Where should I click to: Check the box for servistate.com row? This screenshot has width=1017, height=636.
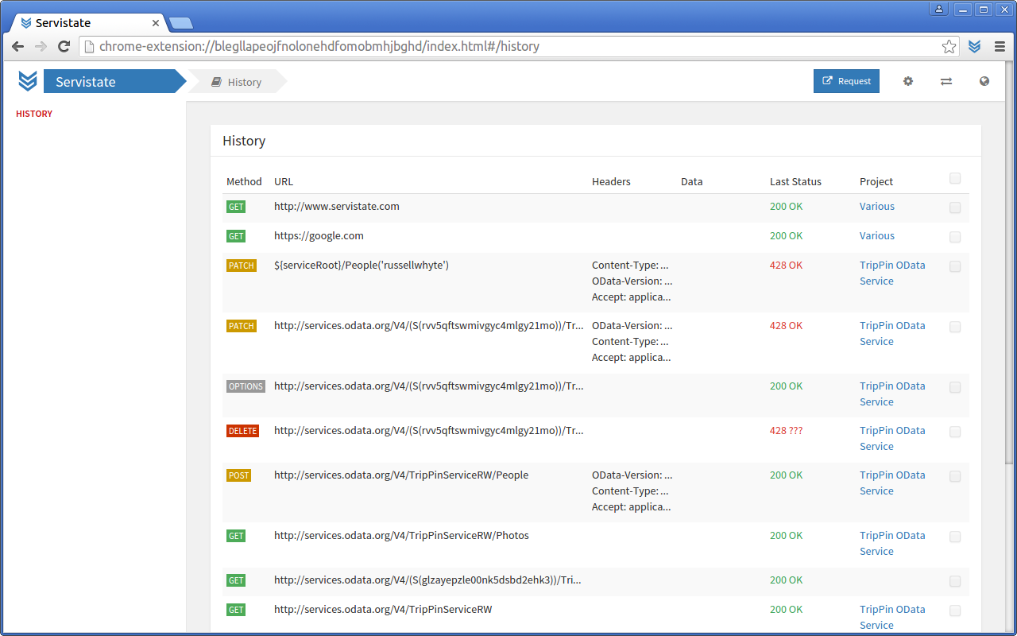pyautogui.click(x=955, y=207)
